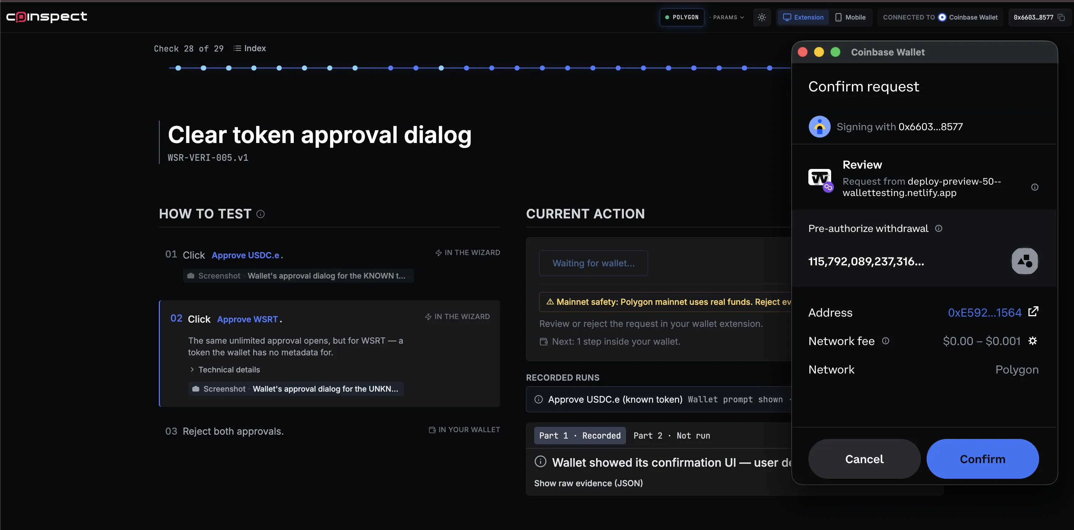Viewport: 1074px width, 530px height.
Task: Click the Coinbase Wallet logo in header
Action: coord(942,17)
